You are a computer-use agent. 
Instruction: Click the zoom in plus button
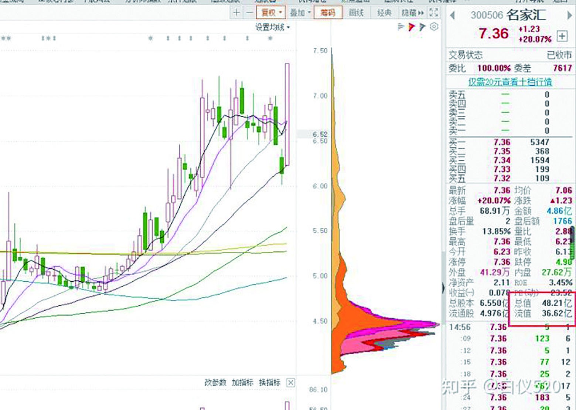pyautogui.click(x=236, y=13)
